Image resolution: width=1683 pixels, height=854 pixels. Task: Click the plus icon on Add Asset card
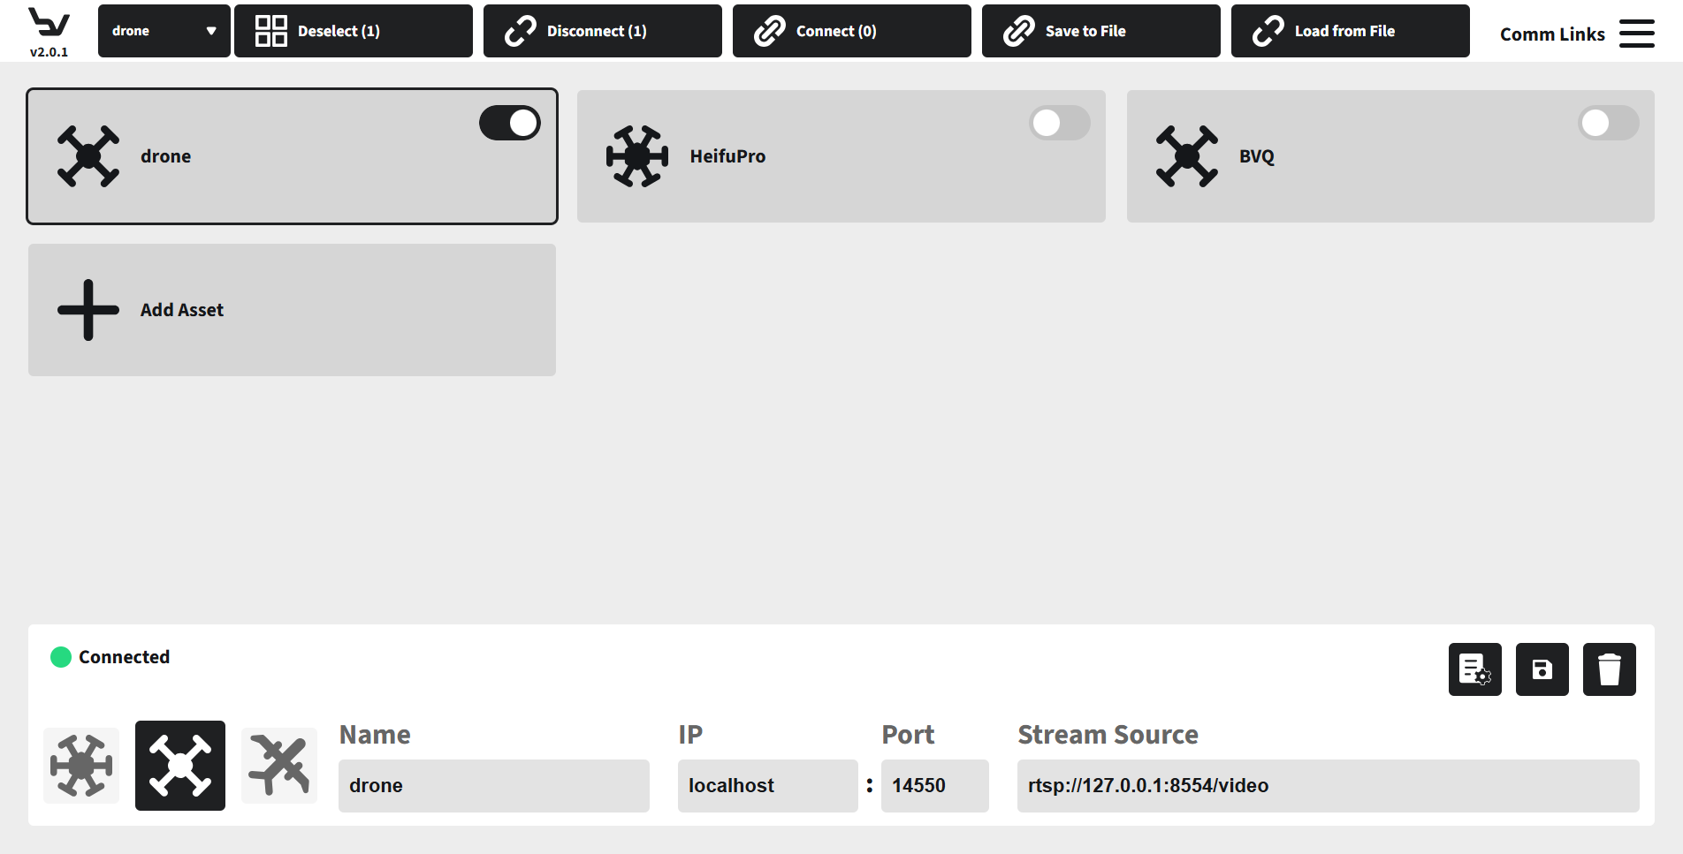pos(88,310)
